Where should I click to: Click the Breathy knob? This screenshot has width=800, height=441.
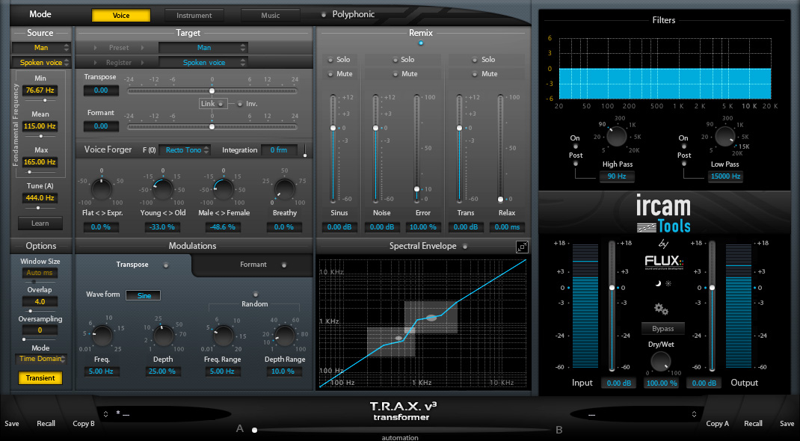coord(284,190)
